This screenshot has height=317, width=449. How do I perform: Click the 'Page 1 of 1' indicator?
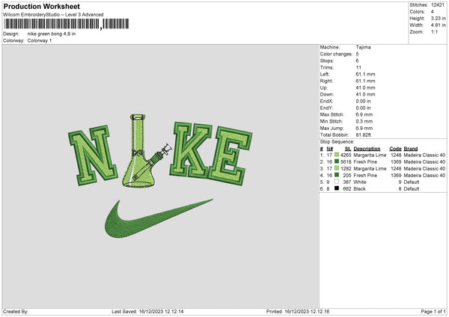click(433, 311)
